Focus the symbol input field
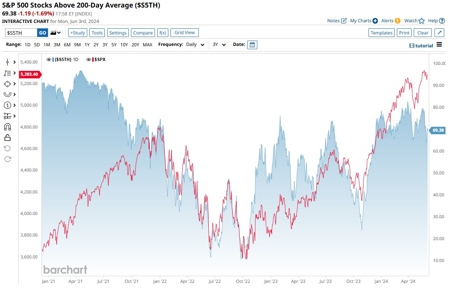 (x=21, y=33)
